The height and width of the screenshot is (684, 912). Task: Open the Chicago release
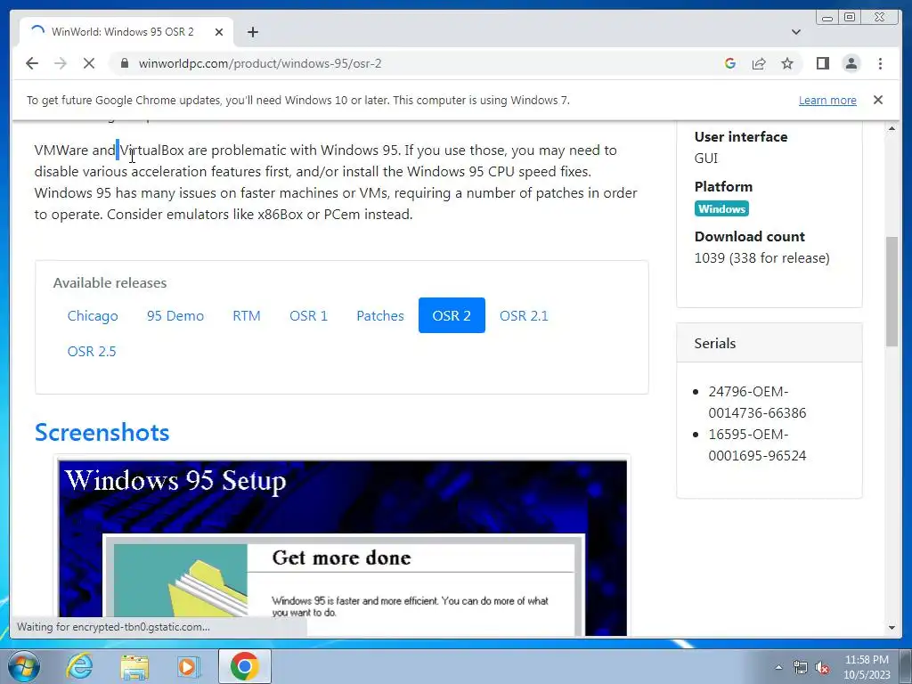[93, 316]
